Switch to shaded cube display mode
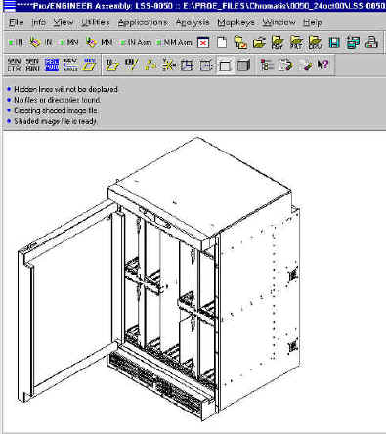Image resolution: width=386 pixels, height=434 pixels. pos(243,65)
